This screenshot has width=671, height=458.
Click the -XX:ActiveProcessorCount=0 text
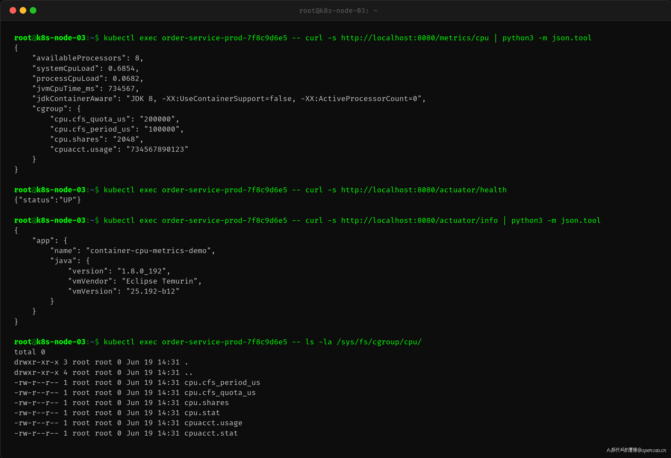(359, 99)
